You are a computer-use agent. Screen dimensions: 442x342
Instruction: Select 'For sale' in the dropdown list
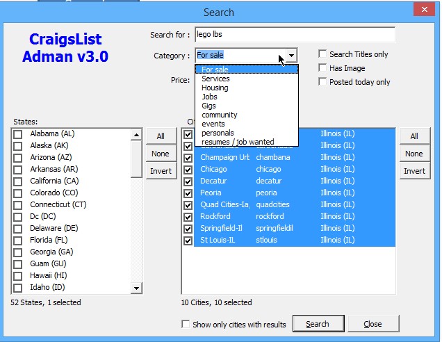pyautogui.click(x=247, y=70)
